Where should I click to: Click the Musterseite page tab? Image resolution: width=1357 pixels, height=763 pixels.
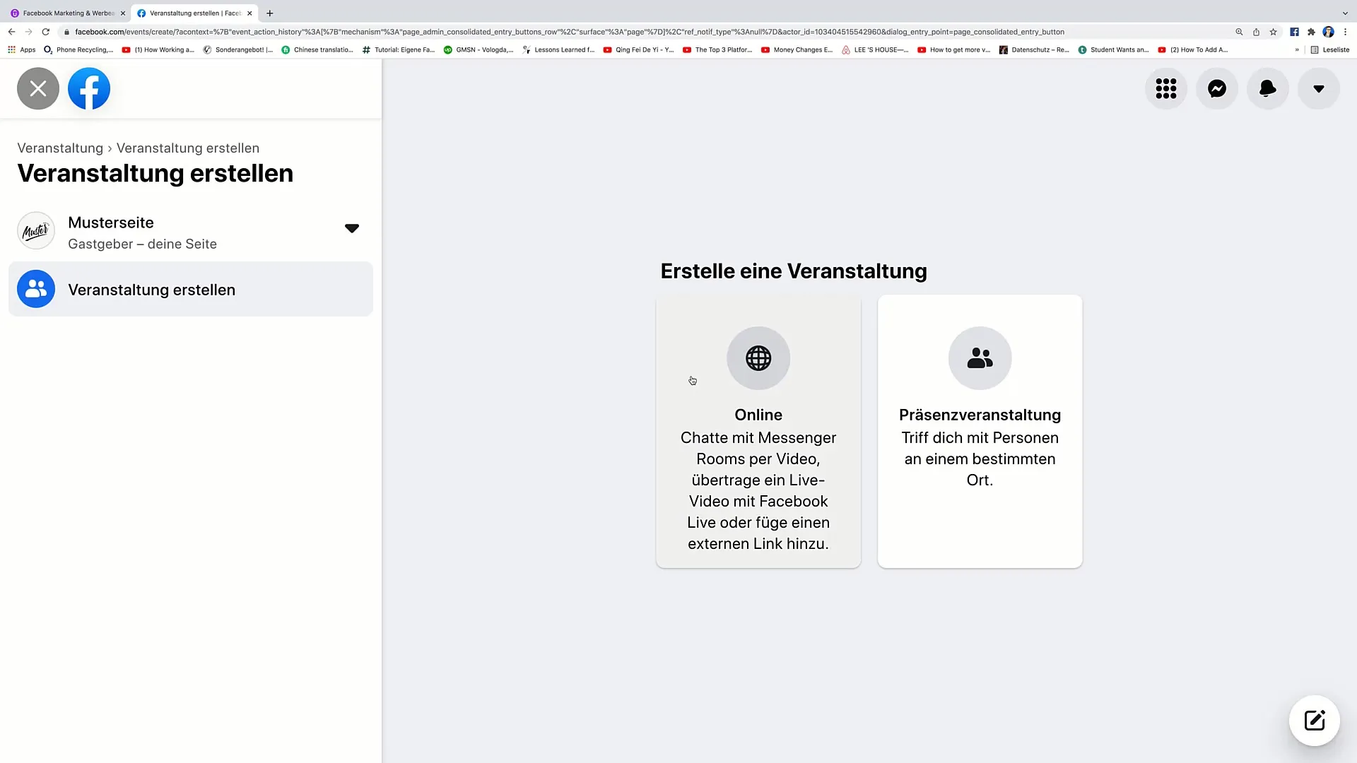click(189, 232)
